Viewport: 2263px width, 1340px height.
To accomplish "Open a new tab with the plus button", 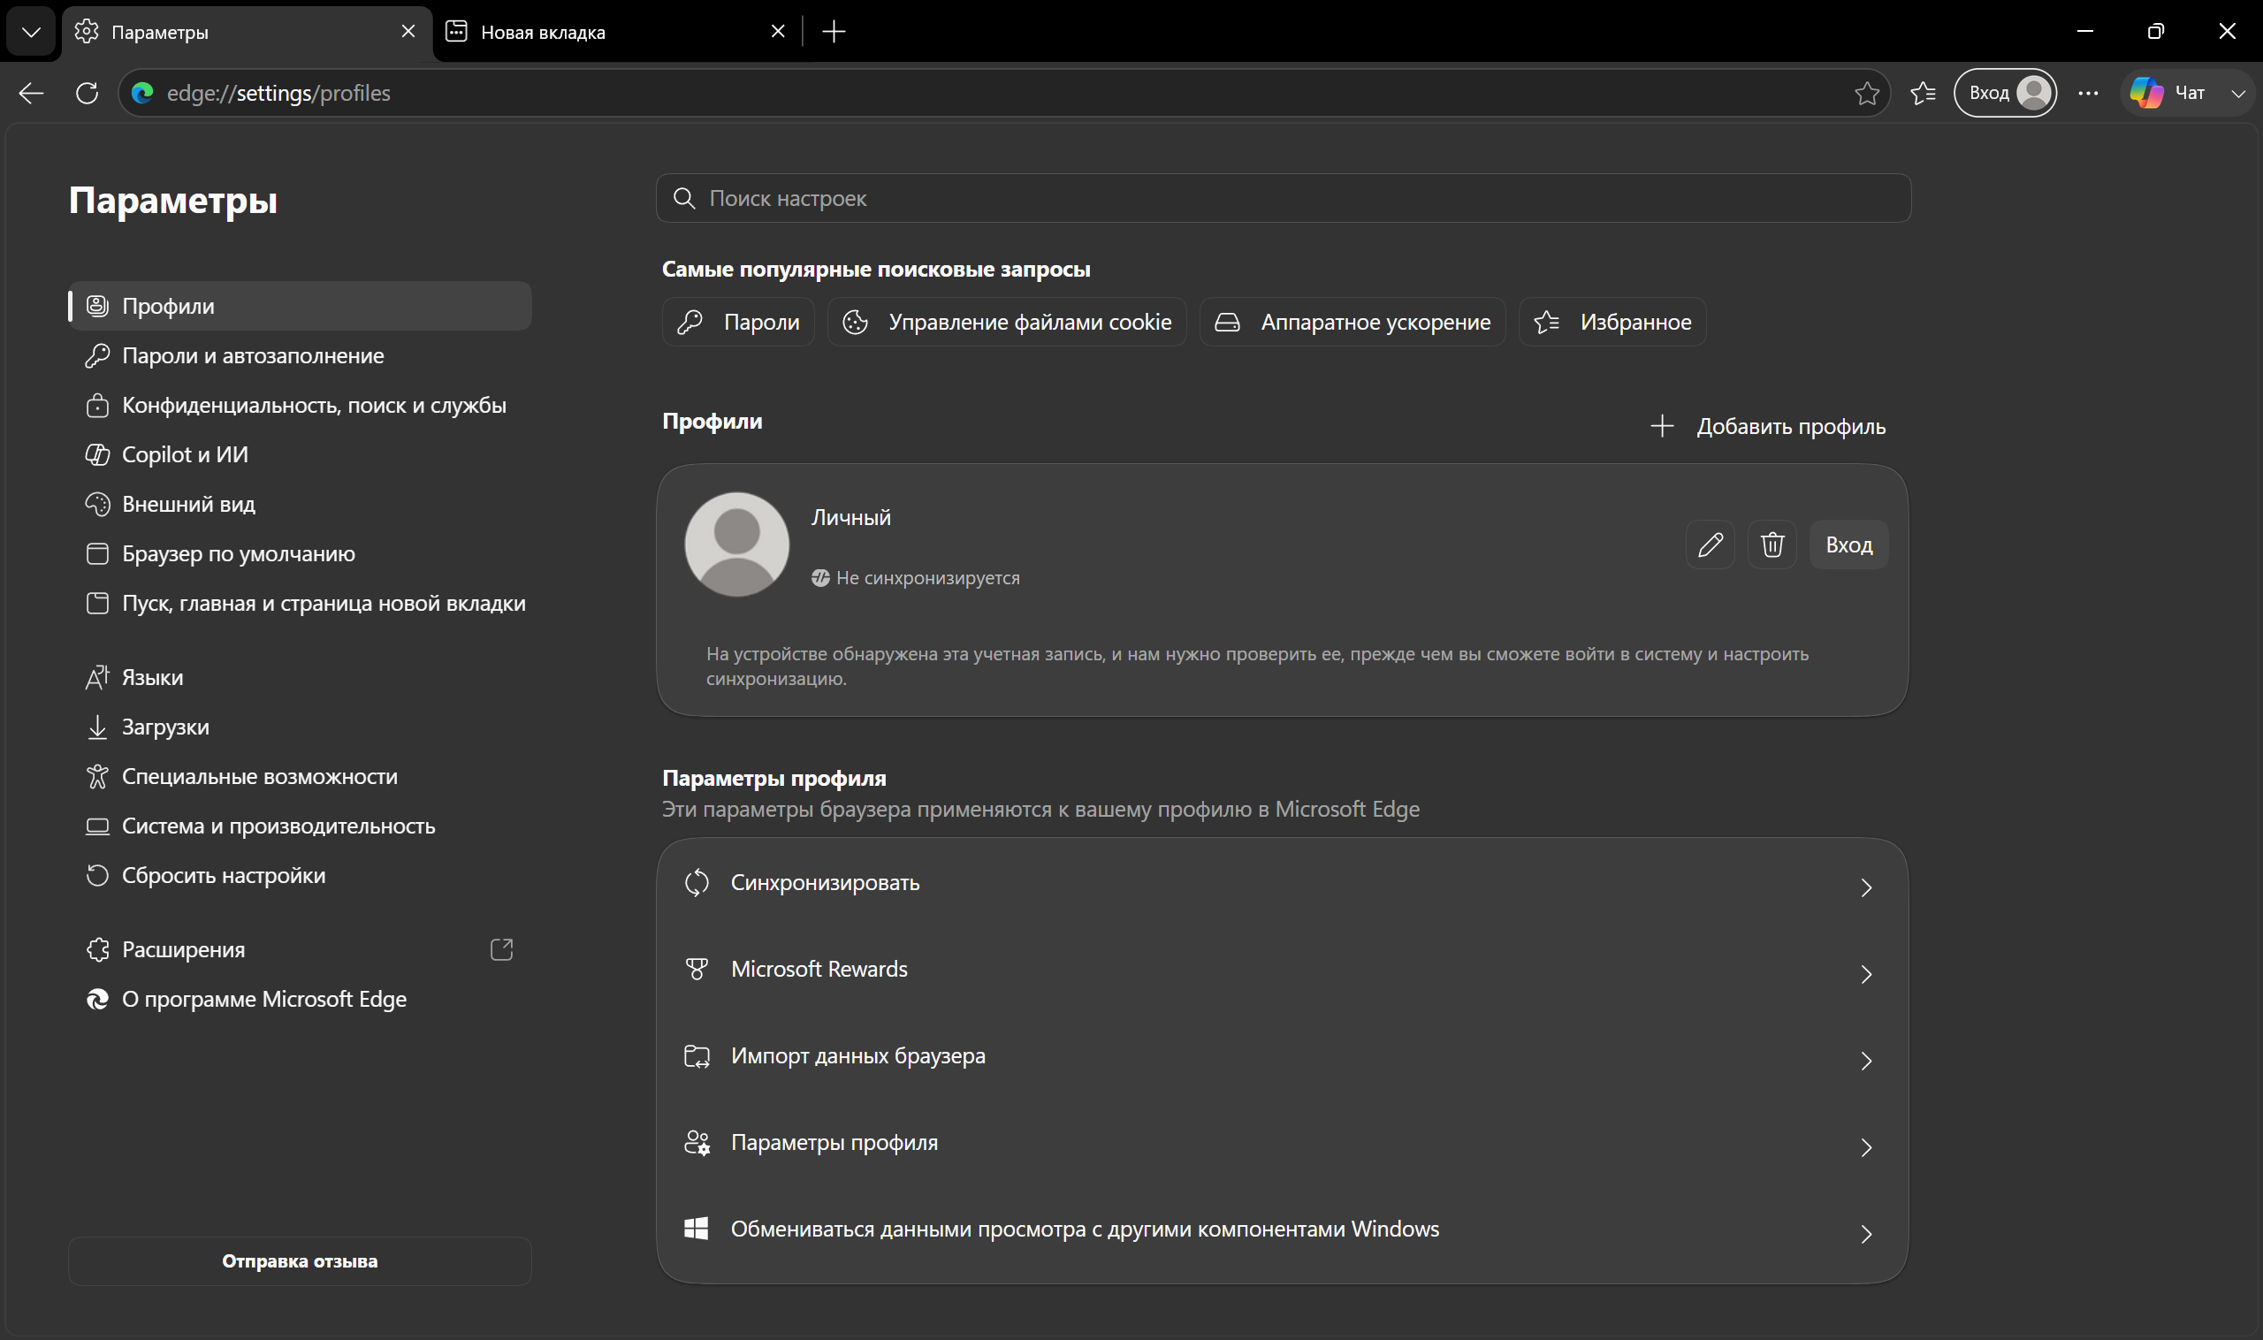I will click(x=834, y=32).
